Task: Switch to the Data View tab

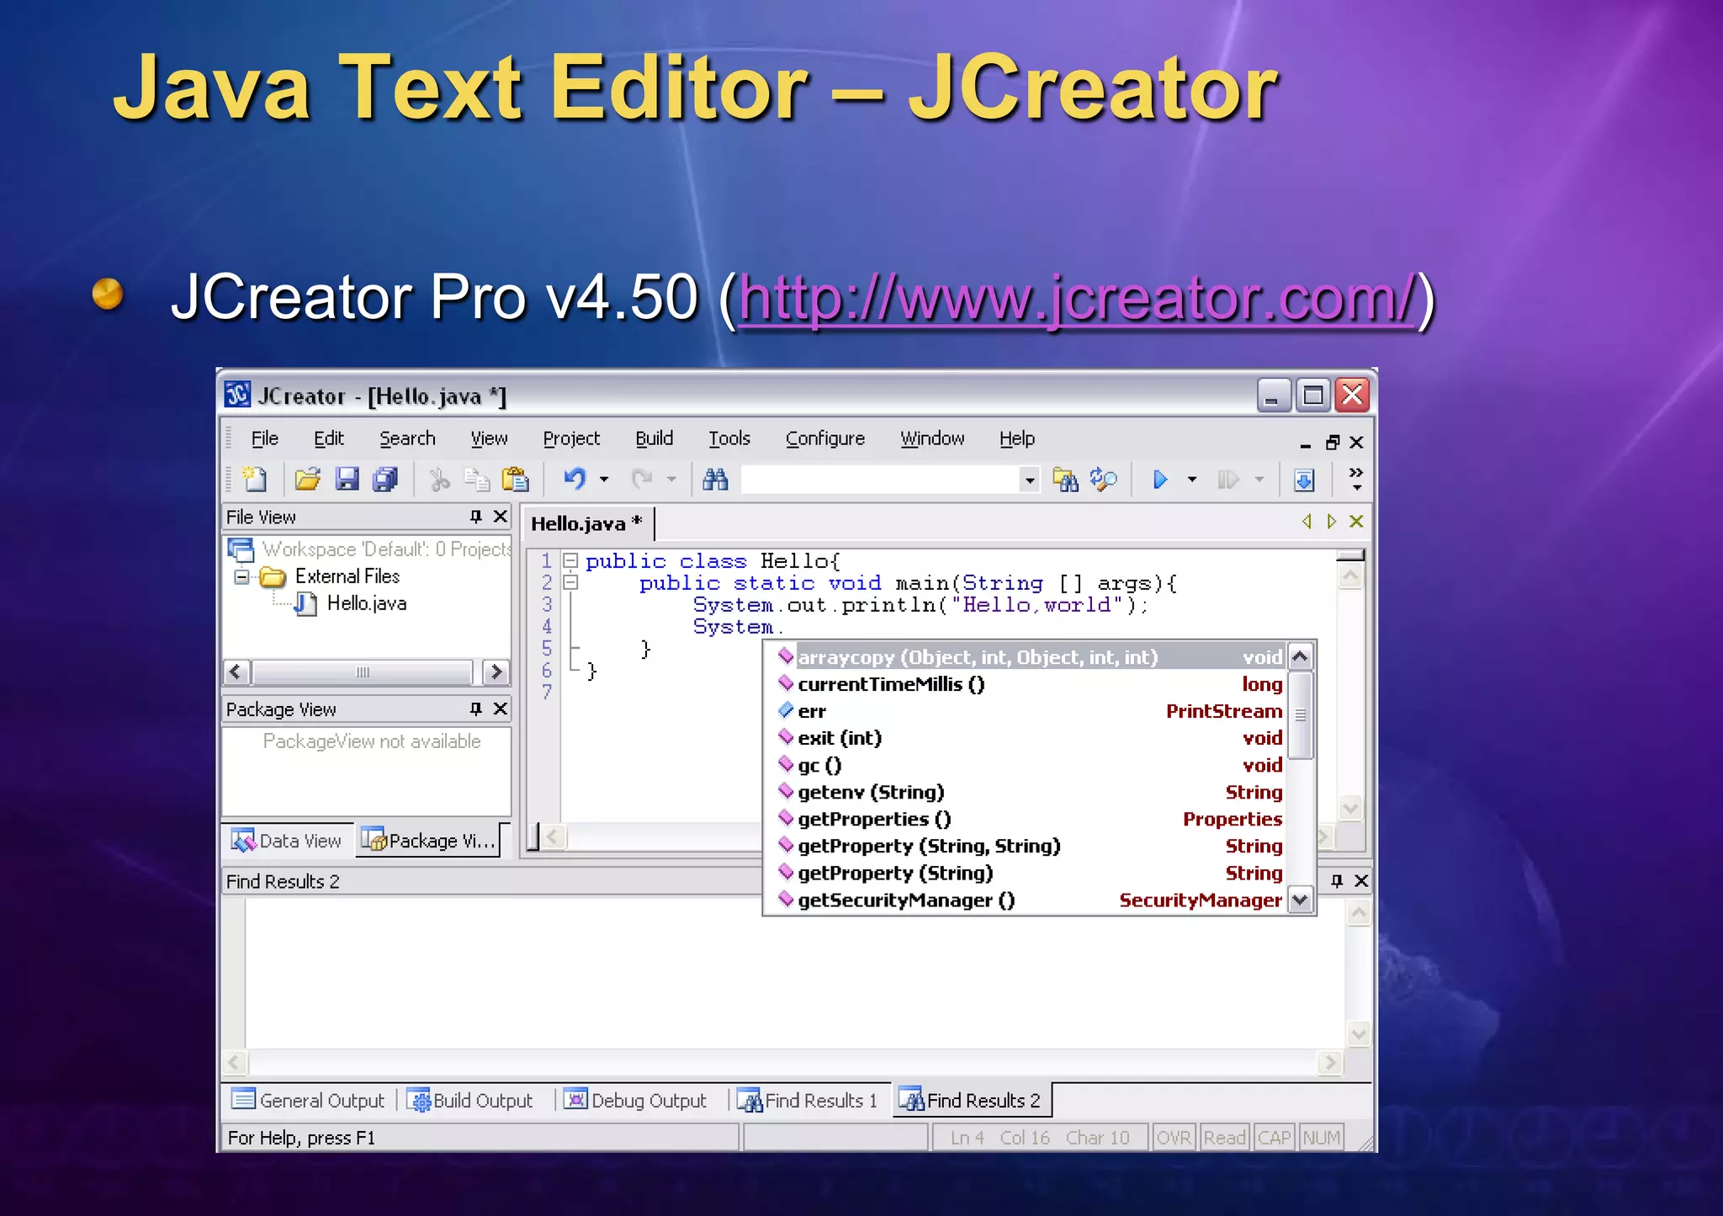Action: pyautogui.click(x=288, y=841)
